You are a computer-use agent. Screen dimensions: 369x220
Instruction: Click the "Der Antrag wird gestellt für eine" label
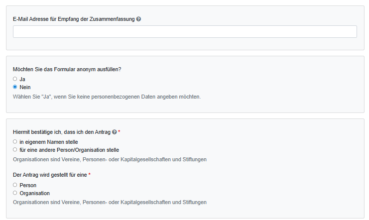coord(50,175)
